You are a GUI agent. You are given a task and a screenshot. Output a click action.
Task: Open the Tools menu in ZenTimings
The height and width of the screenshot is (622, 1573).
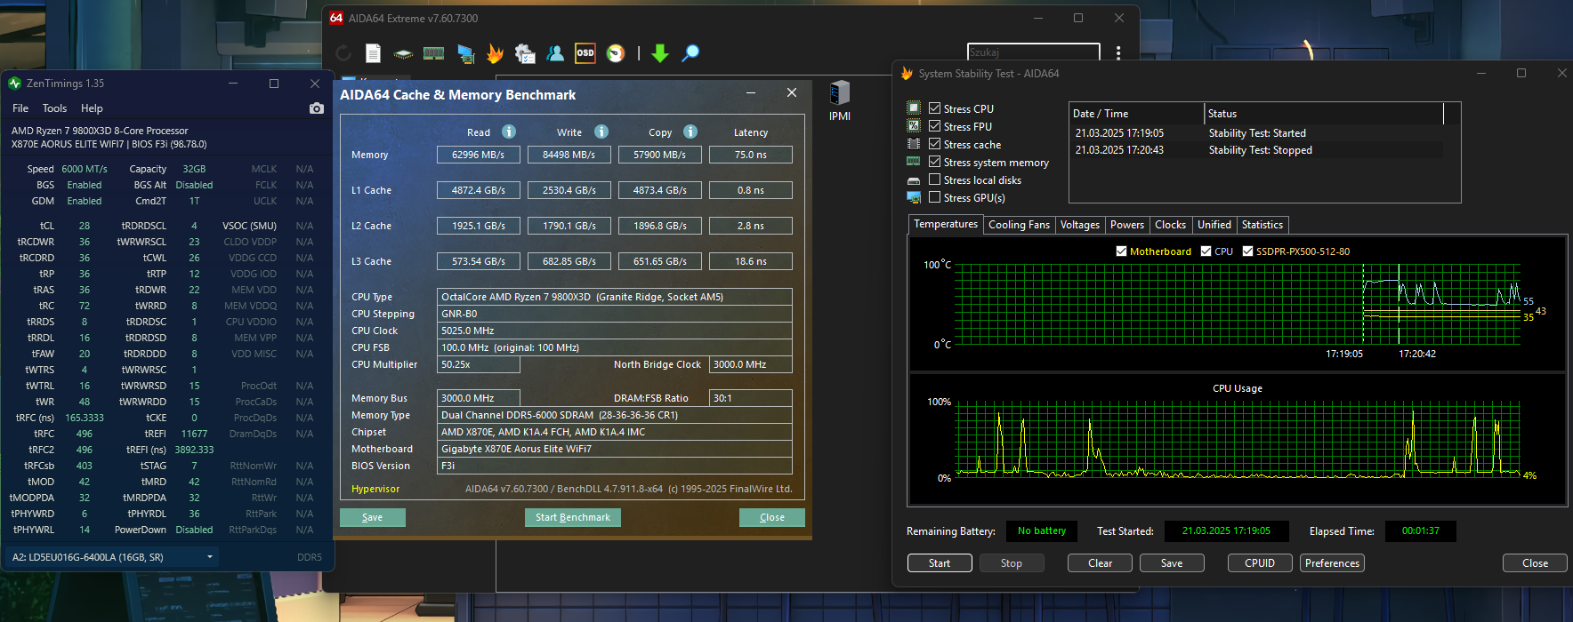54,108
